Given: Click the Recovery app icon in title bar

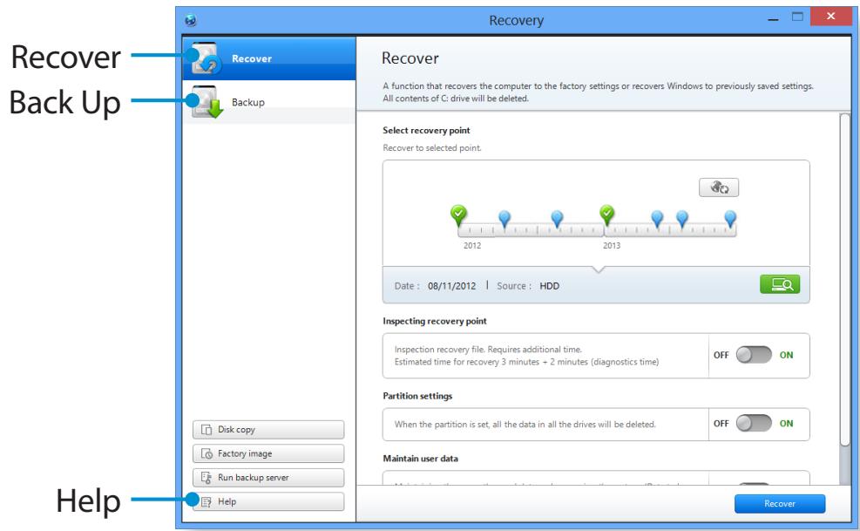Looking at the screenshot, I should [191, 21].
